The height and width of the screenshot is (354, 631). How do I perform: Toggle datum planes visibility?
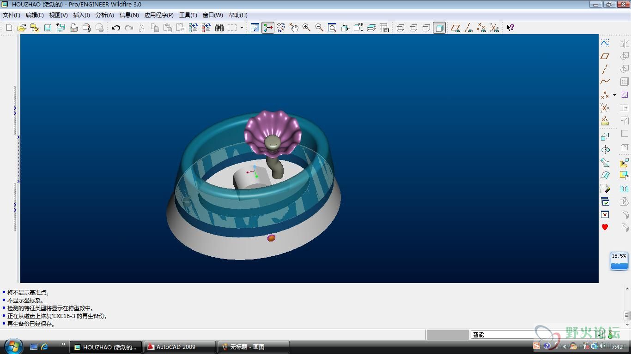455,28
